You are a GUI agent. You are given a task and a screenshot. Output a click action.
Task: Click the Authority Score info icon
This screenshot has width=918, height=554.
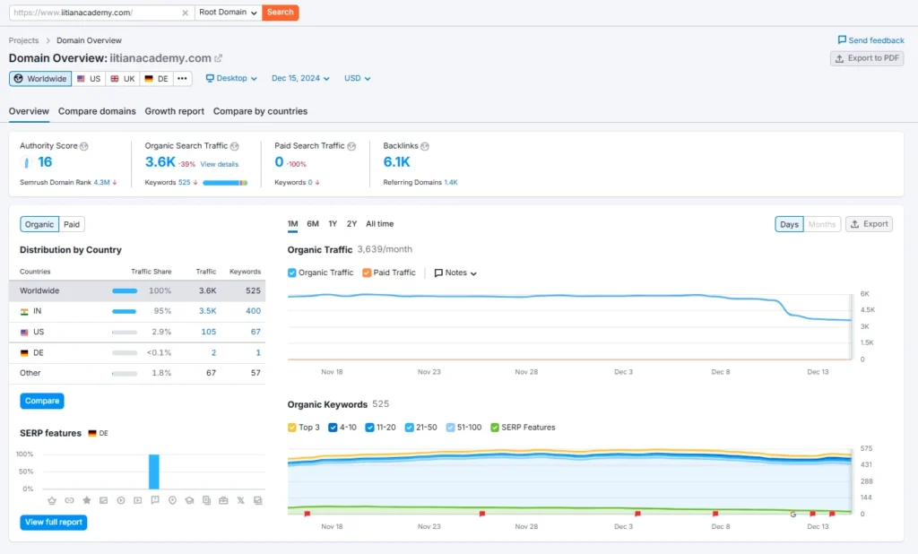83,146
